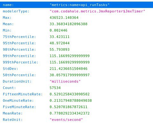
Task: Select the "Mean:" key label
Action: [8, 24]
